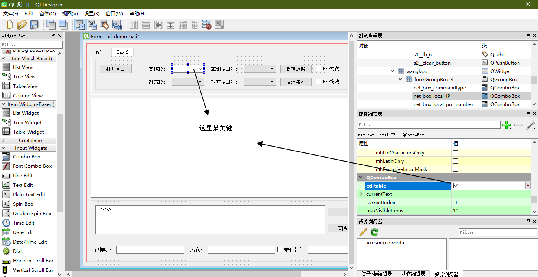This screenshot has width=538, height=277.
Task: Click reset arrow beside editable property
Action: click(528, 186)
